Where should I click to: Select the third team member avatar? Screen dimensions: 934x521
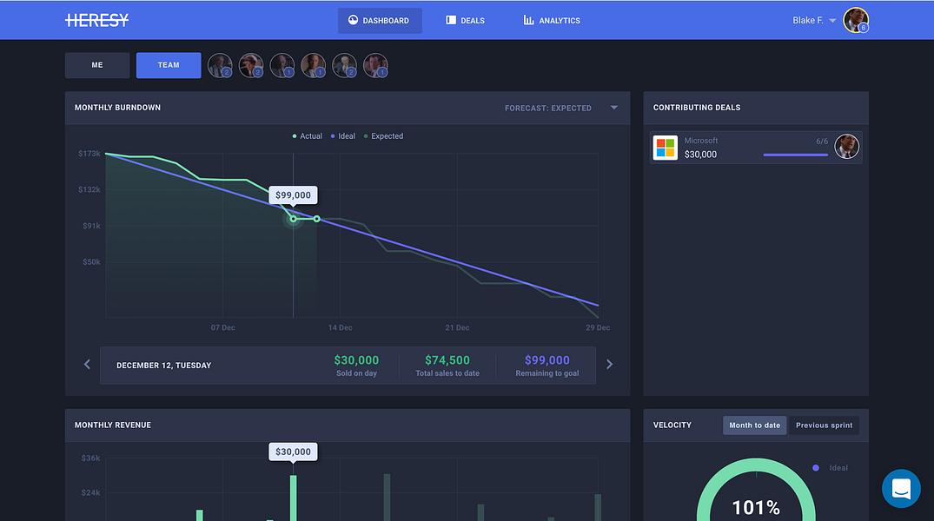click(282, 65)
